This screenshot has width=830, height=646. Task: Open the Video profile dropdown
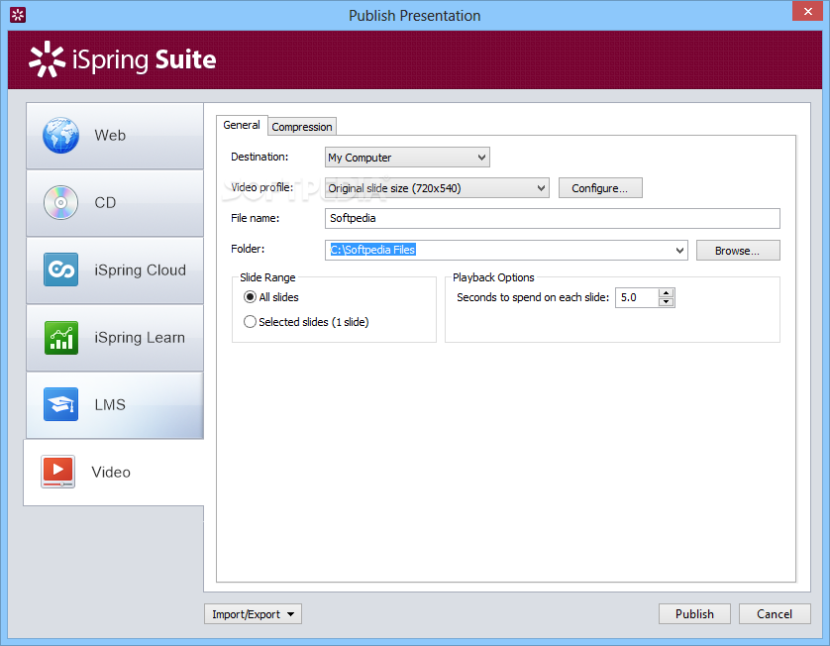(437, 188)
